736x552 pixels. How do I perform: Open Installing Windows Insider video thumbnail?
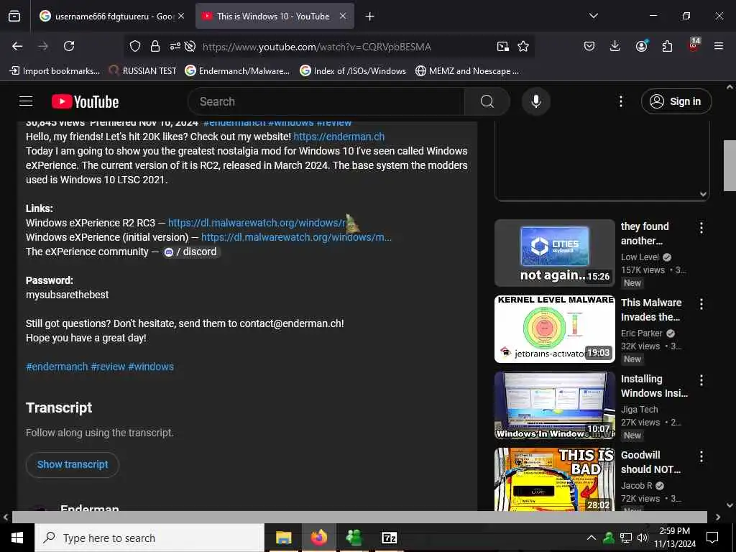(x=554, y=405)
